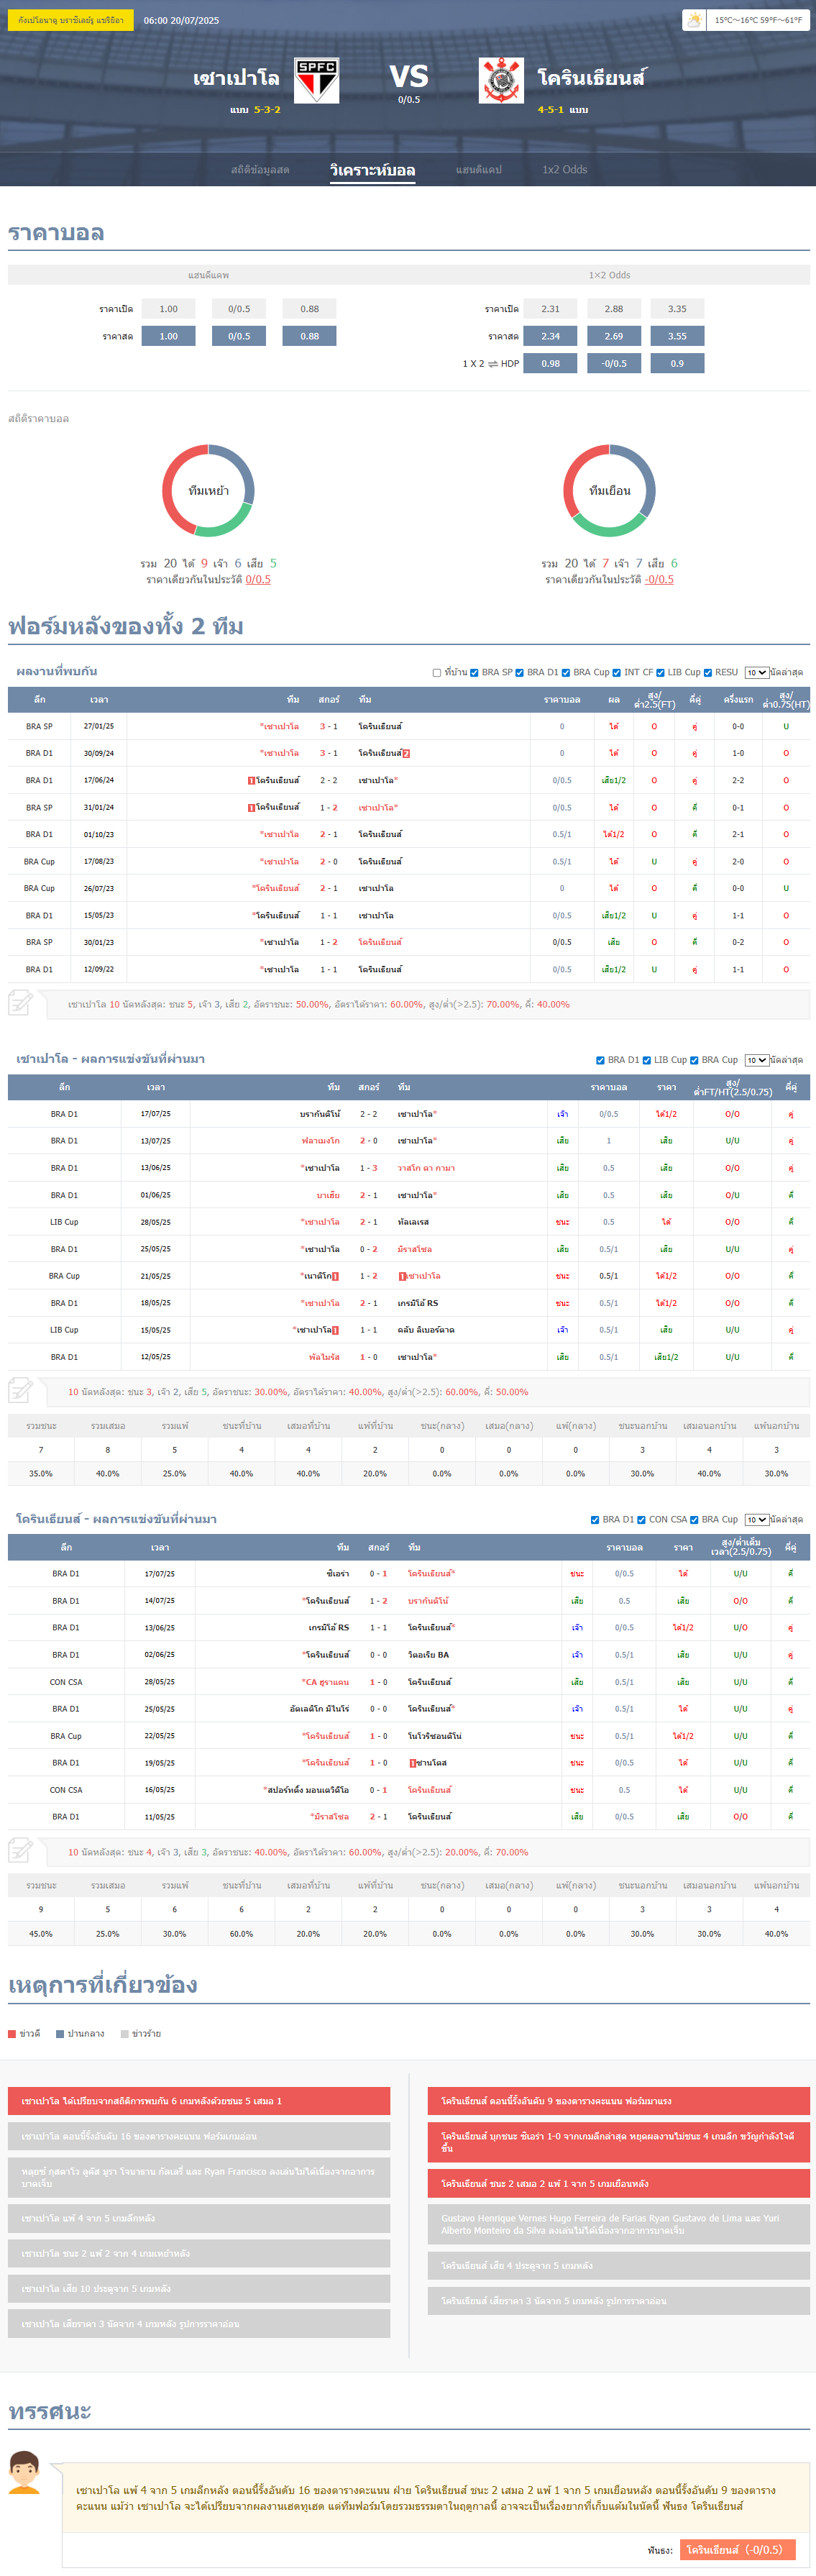Click news item เซาเปาโล แพ้ 4 จาก 5 เกมลีกหลัง
This screenshot has width=816, height=2576.
click(x=199, y=2218)
